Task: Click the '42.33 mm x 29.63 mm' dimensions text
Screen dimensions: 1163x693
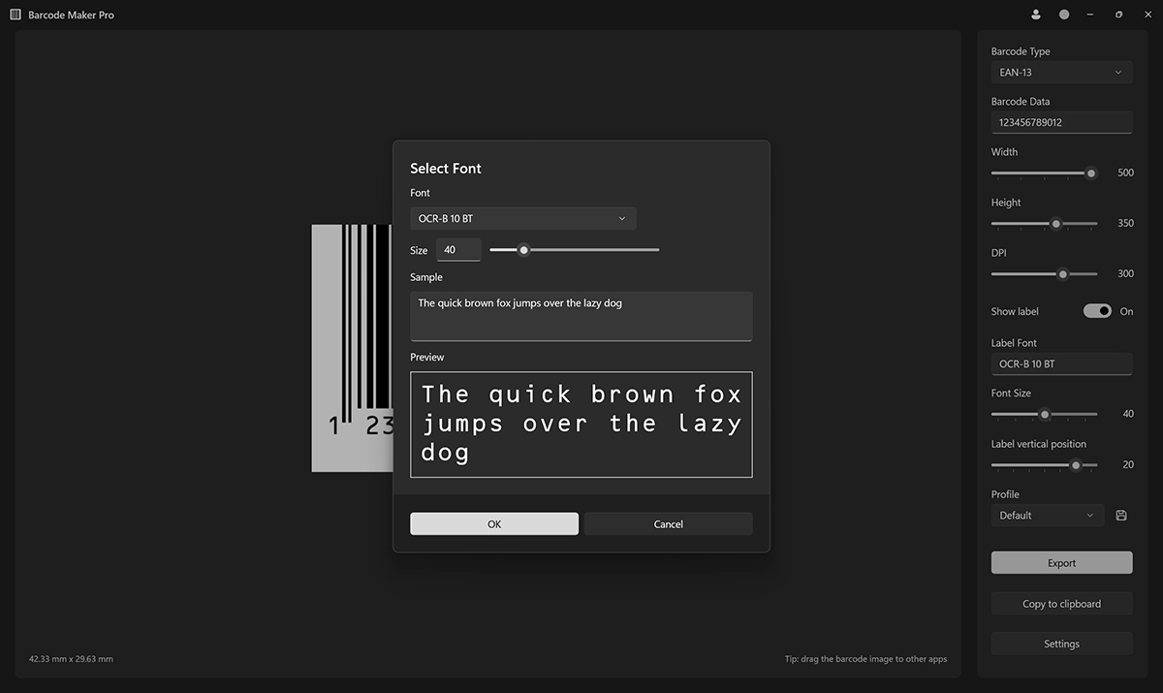Action: click(71, 659)
